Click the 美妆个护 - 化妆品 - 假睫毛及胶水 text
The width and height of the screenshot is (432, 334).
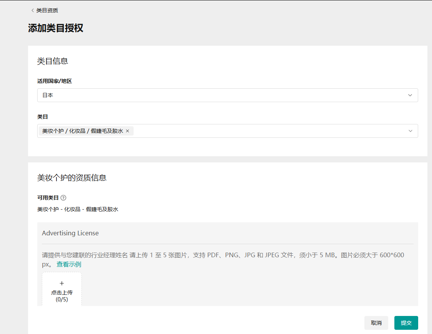tap(78, 209)
